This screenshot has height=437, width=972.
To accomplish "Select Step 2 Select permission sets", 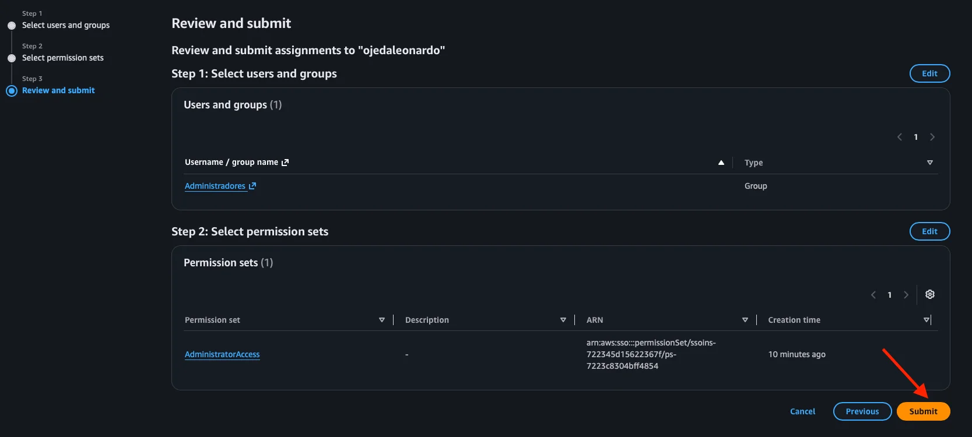I will pos(63,58).
